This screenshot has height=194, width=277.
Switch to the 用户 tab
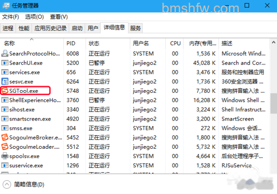[93, 28]
